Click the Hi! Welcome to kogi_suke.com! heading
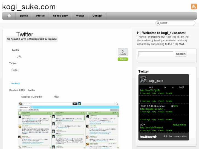The image size is (199, 149). coord(161,33)
